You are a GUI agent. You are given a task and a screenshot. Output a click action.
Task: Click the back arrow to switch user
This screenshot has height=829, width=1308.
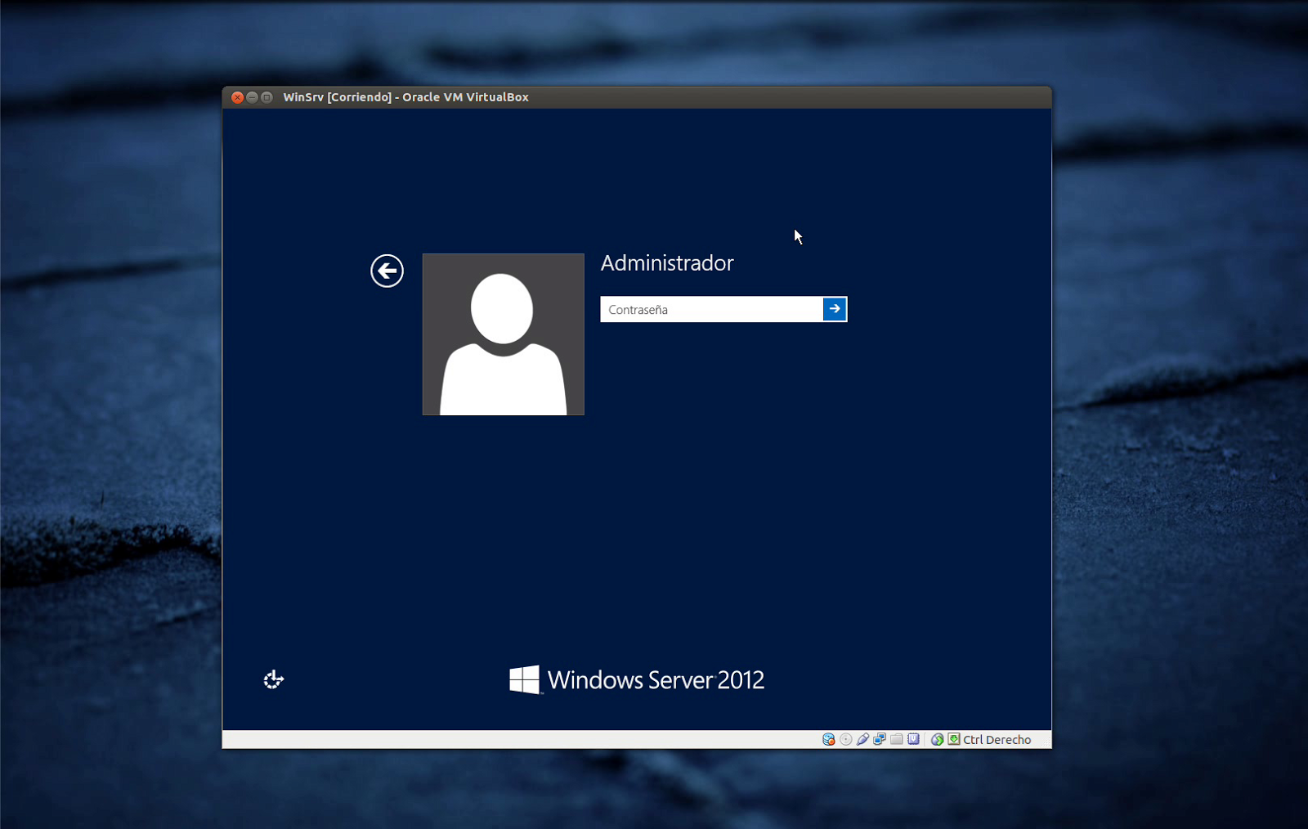tap(387, 271)
